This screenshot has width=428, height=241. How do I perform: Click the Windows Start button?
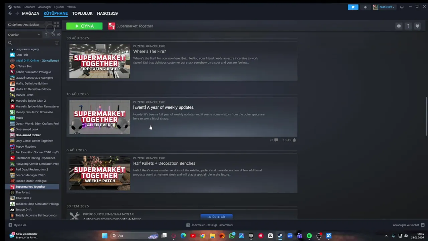click(105, 236)
